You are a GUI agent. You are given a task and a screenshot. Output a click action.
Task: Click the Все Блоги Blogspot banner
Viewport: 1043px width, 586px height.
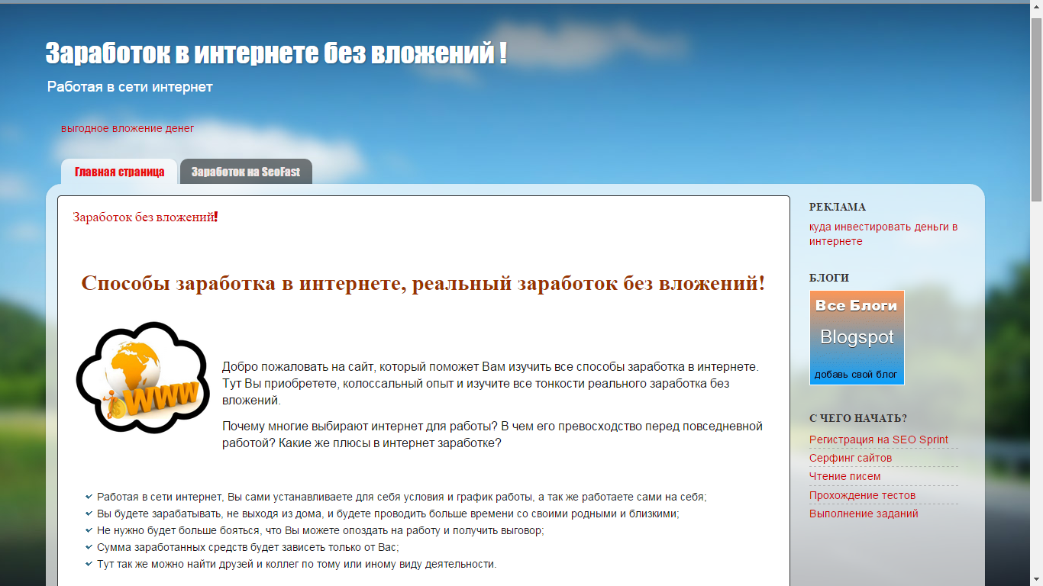coord(857,337)
